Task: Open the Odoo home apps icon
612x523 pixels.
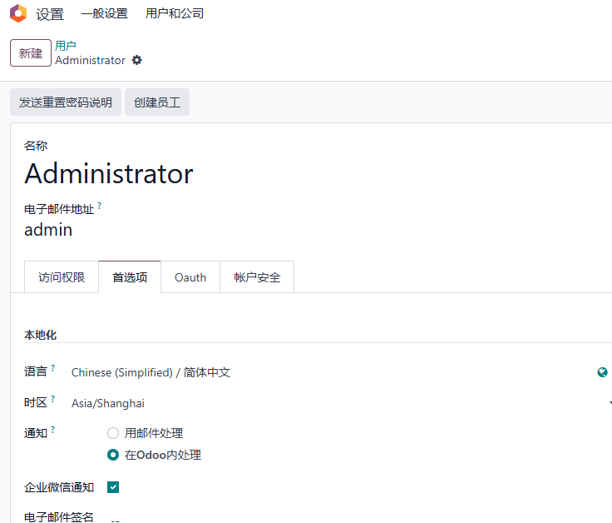Action: point(18,13)
